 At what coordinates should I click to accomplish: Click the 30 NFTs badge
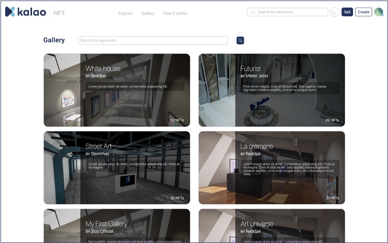click(x=177, y=198)
